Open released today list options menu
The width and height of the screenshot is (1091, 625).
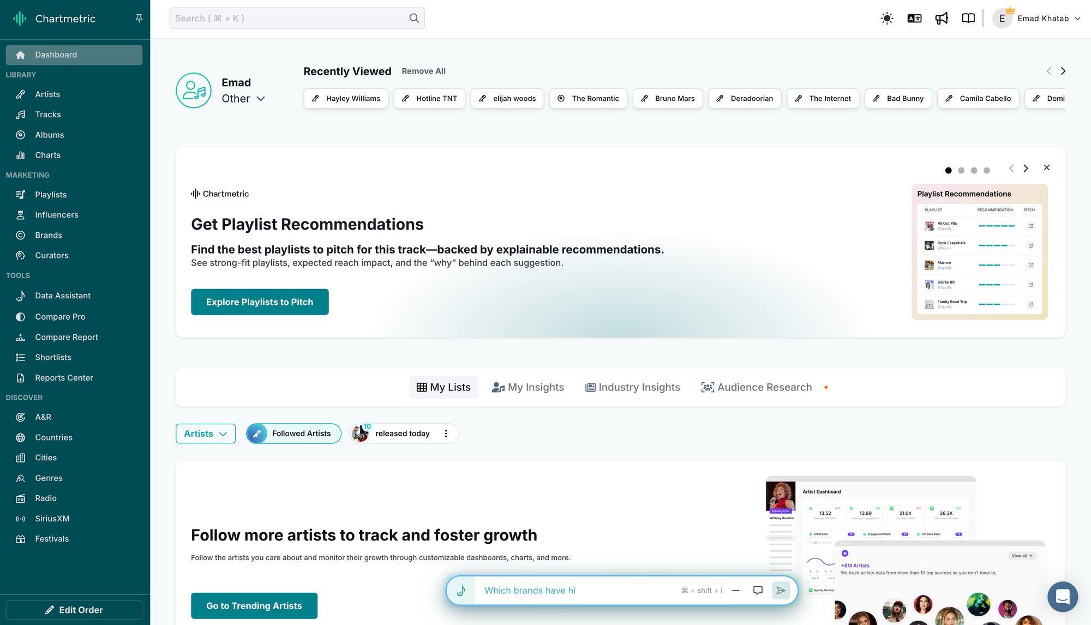click(x=446, y=434)
